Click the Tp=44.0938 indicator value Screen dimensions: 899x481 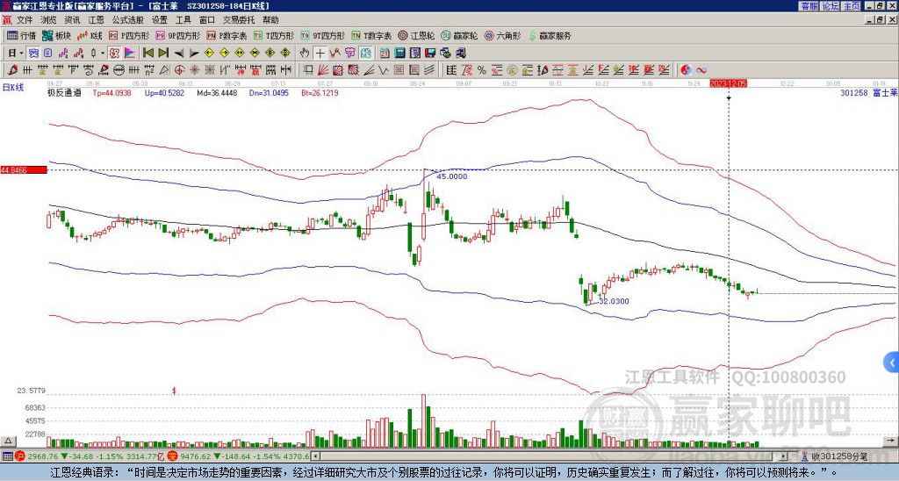111,92
